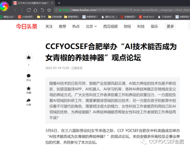The image size is (190, 150).
Task: Open the colorful browser logo menu
Action: point(4,6)
